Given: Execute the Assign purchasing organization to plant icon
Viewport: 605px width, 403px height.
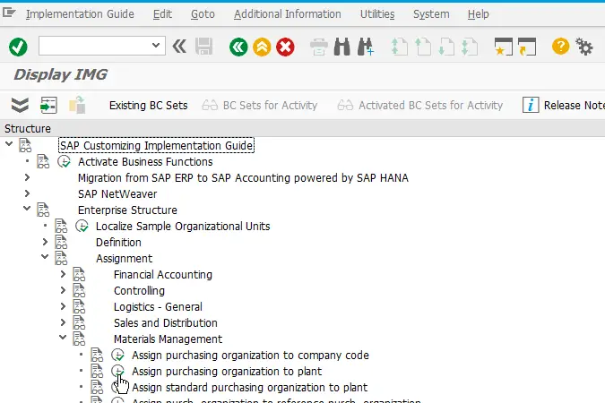Looking at the screenshot, I should coord(117,371).
